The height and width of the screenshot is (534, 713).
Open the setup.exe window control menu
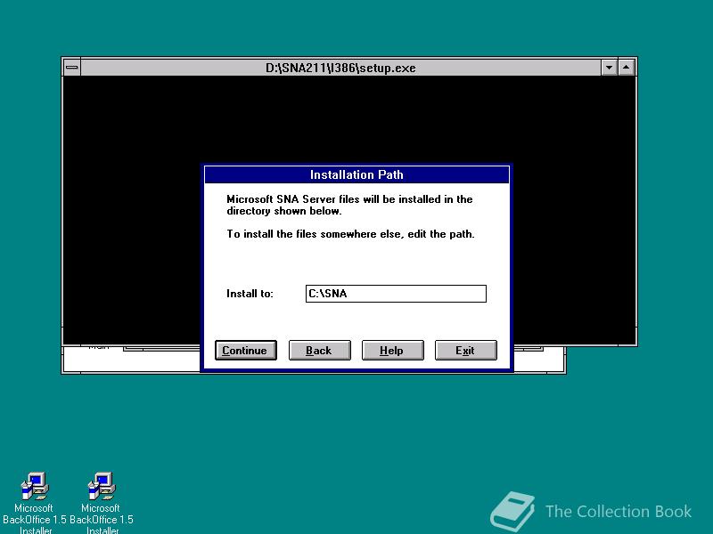pyautogui.click(x=72, y=68)
